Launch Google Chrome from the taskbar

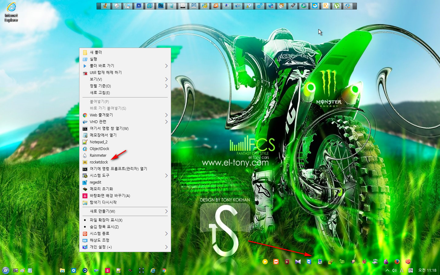(x=164, y=270)
